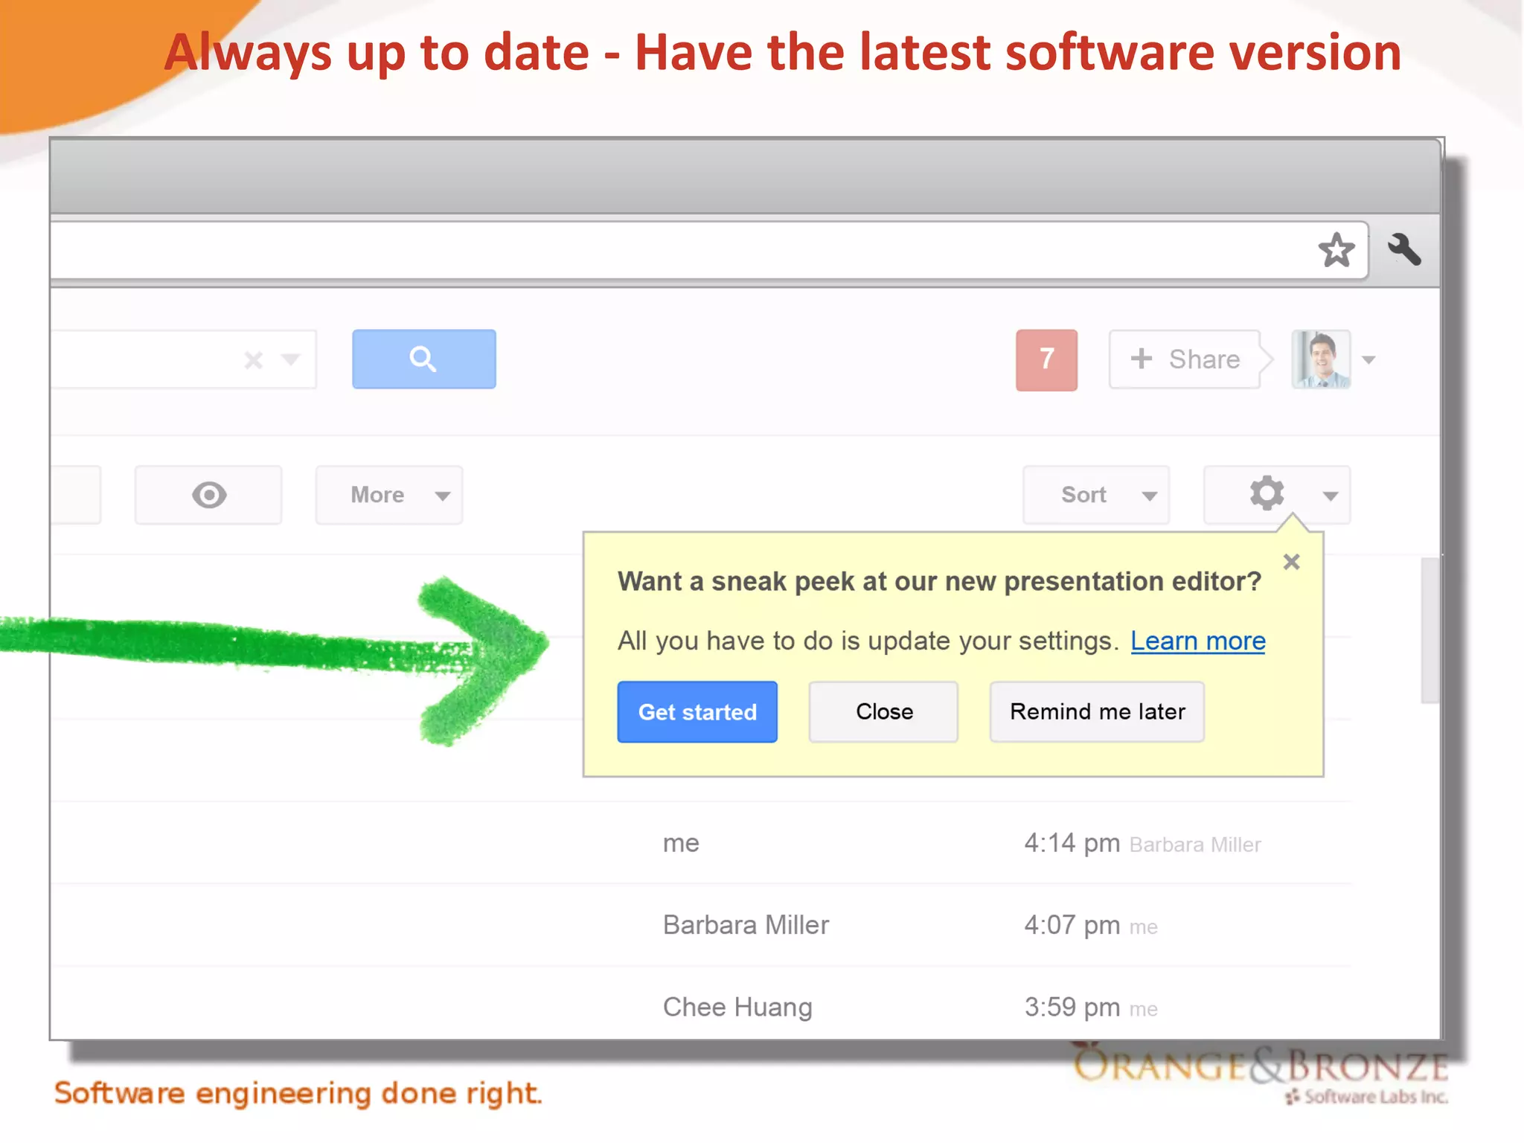Click the Close button in popup
The height and width of the screenshot is (1143, 1524).
(884, 712)
